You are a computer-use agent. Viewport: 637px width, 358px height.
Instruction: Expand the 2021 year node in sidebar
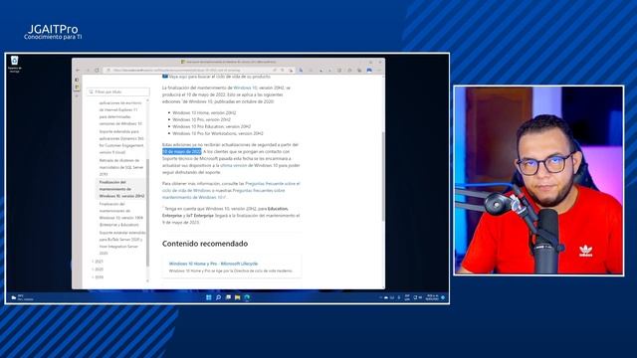pos(99,262)
